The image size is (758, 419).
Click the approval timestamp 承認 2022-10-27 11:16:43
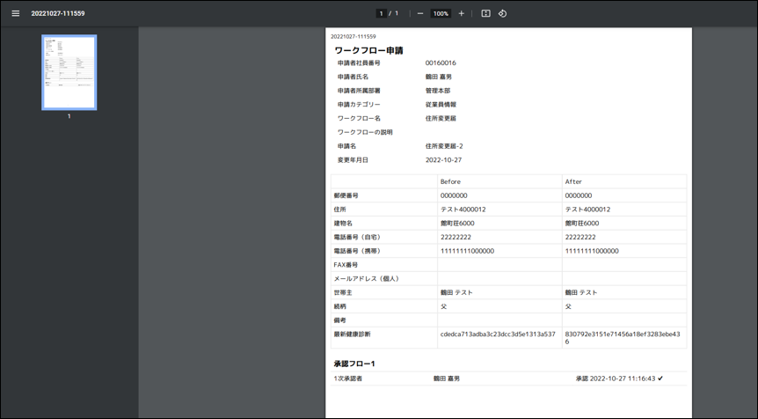[x=616, y=379]
